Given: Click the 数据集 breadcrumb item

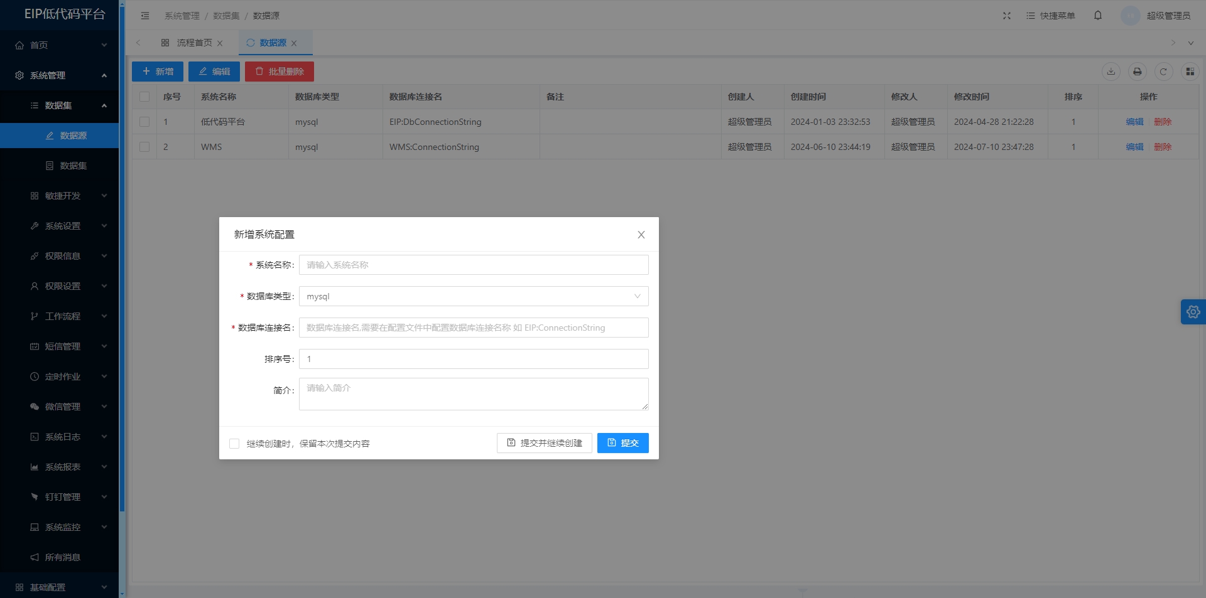Looking at the screenshot, I should pyautogui.click(x=226, y=16).
